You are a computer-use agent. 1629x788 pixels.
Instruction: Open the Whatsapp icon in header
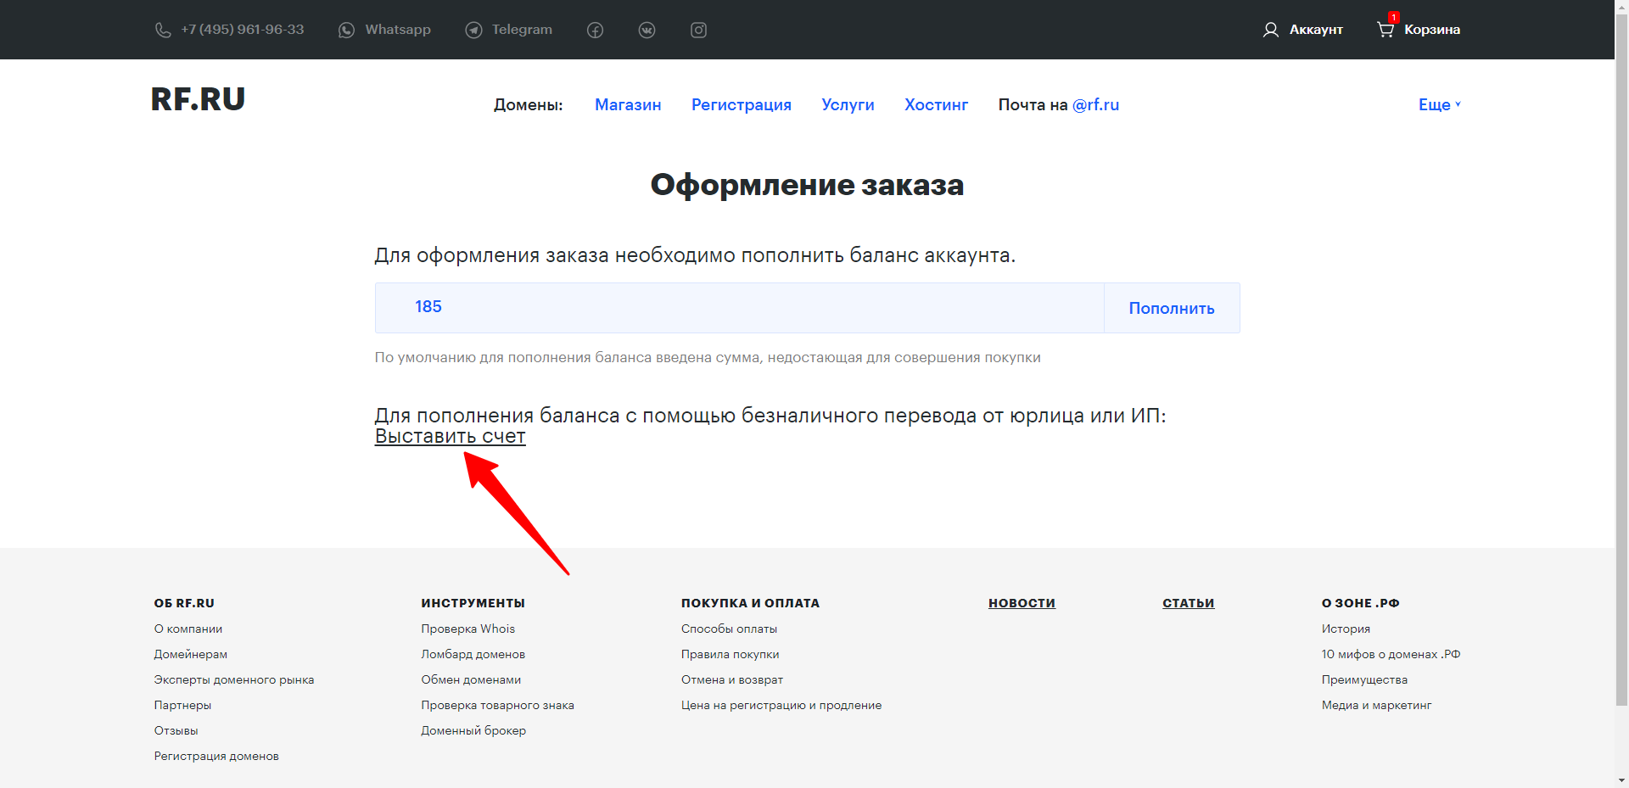pyautogui.click(x=346, y=31)
